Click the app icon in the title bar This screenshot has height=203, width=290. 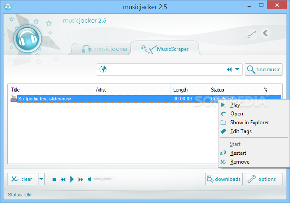[8, 7]
